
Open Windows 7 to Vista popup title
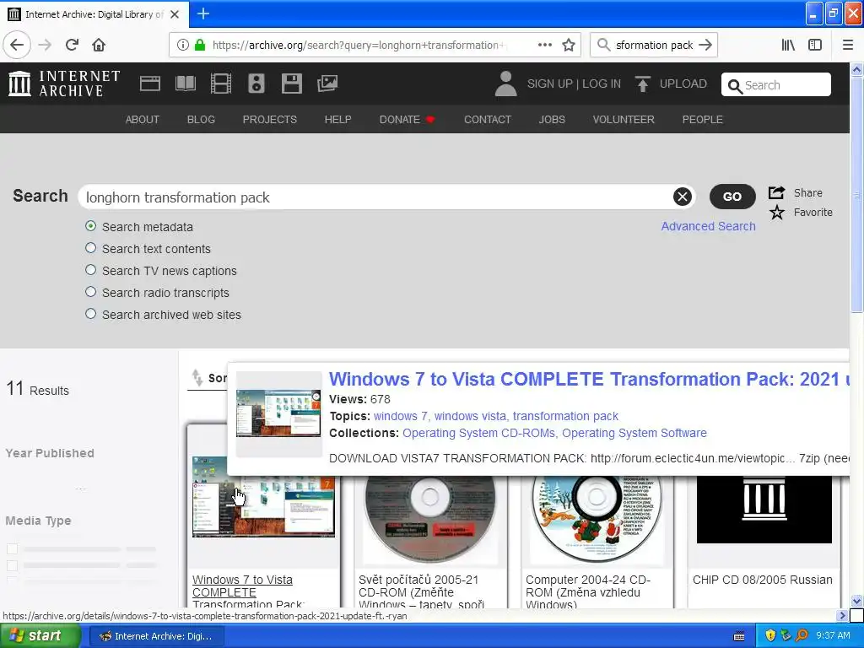pos(589,379)
